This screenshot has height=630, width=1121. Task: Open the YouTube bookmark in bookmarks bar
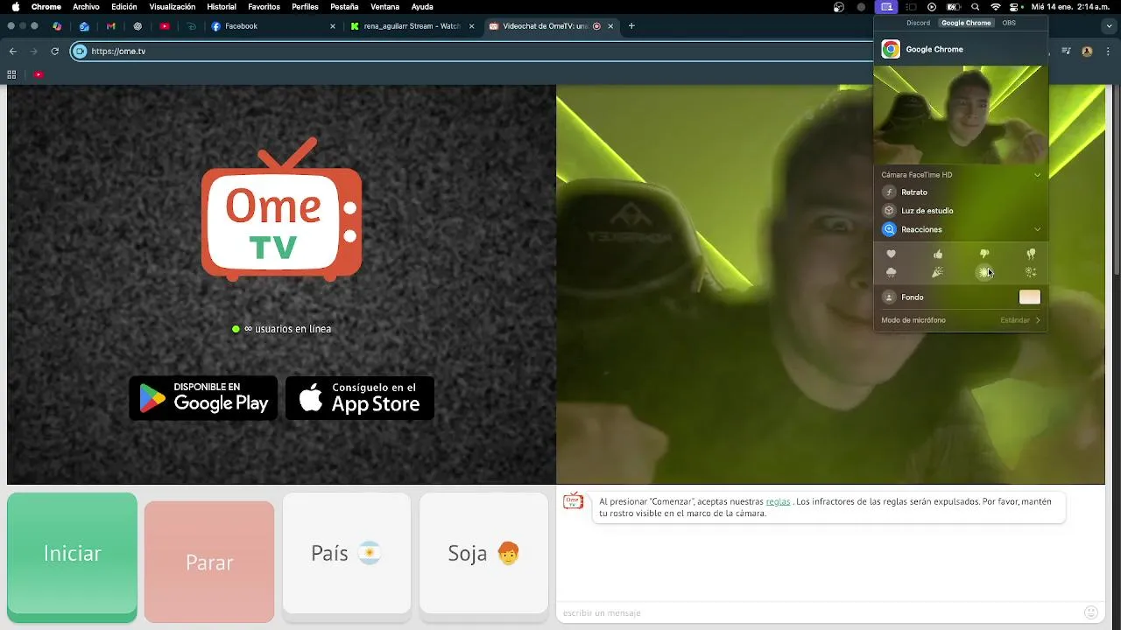point(39,74)
